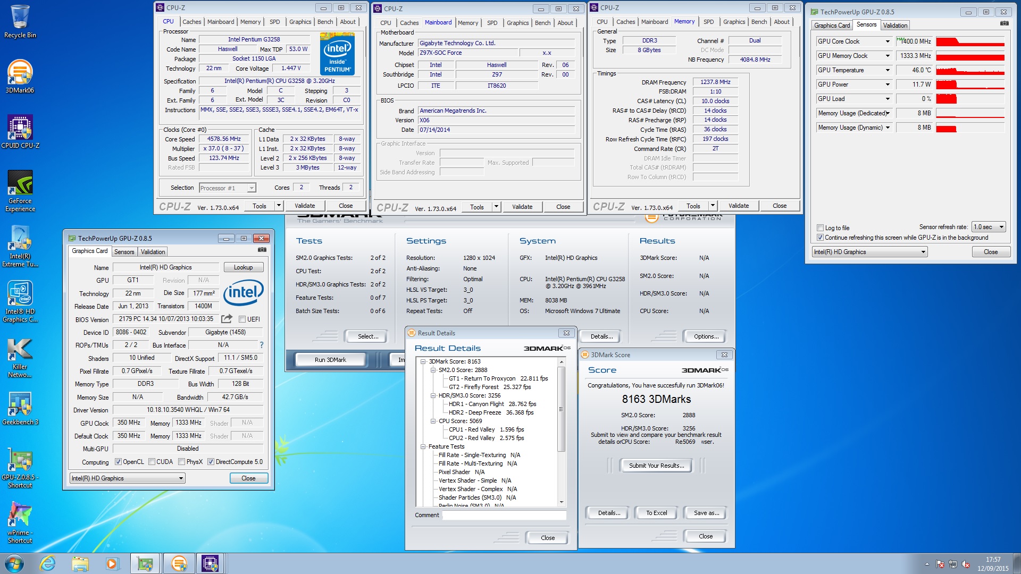This screenshot has width=1021, height=574.
Task: Open Validation tab in GPU-Z Sensors window
Action: pyautogui.click(x=895, y=26)
